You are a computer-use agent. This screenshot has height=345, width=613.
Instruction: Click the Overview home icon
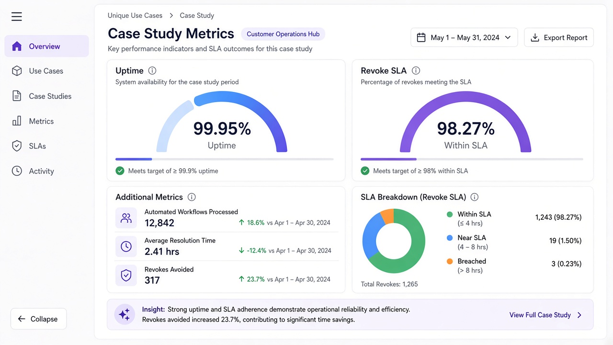coord(17,46)
